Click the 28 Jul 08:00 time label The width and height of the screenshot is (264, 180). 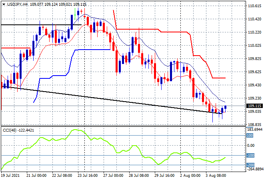(139, 176)
